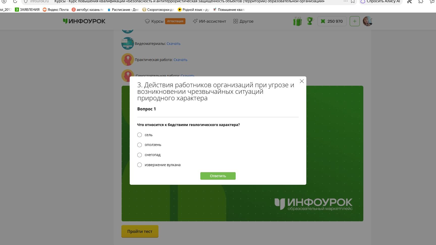Open the Яндекс Почта bookmark

[x=56, y=10]
